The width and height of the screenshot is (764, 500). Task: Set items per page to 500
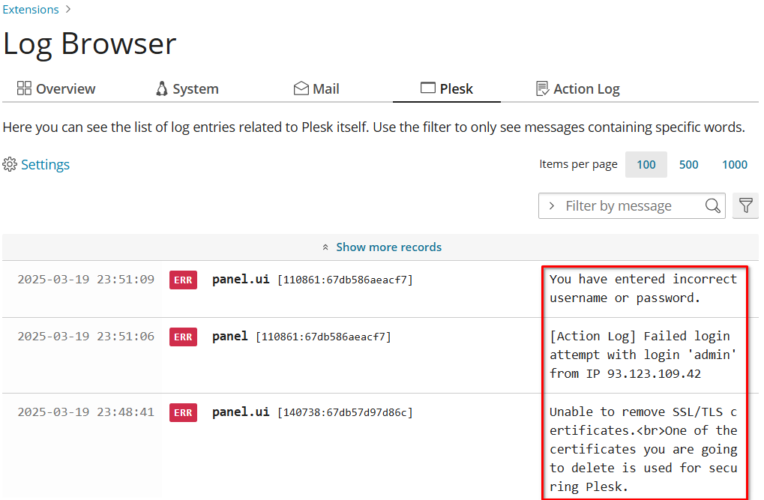688,165
